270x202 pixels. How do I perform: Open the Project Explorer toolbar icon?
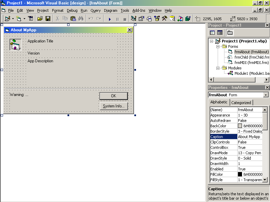coord(134,19)
